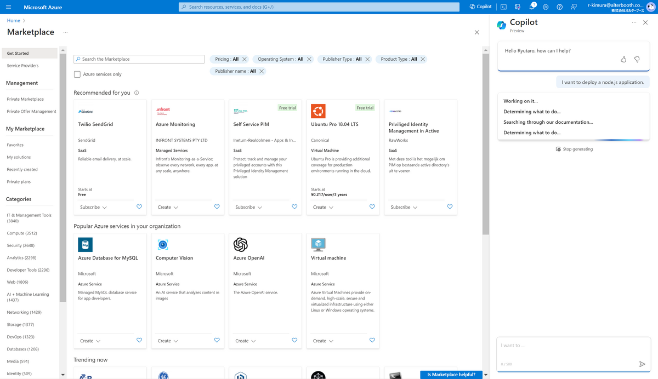658x379 pixels.
Task: Open account menu r-kimura@alterbooth
Action: click(x=621, y=7)
